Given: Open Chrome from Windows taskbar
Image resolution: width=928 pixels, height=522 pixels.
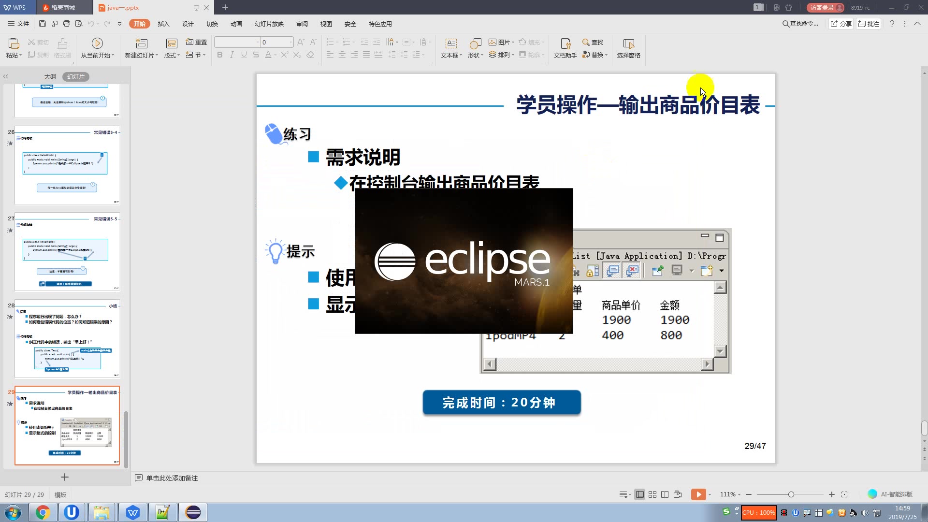Looking at the screenshot, I should coord(43,512).
